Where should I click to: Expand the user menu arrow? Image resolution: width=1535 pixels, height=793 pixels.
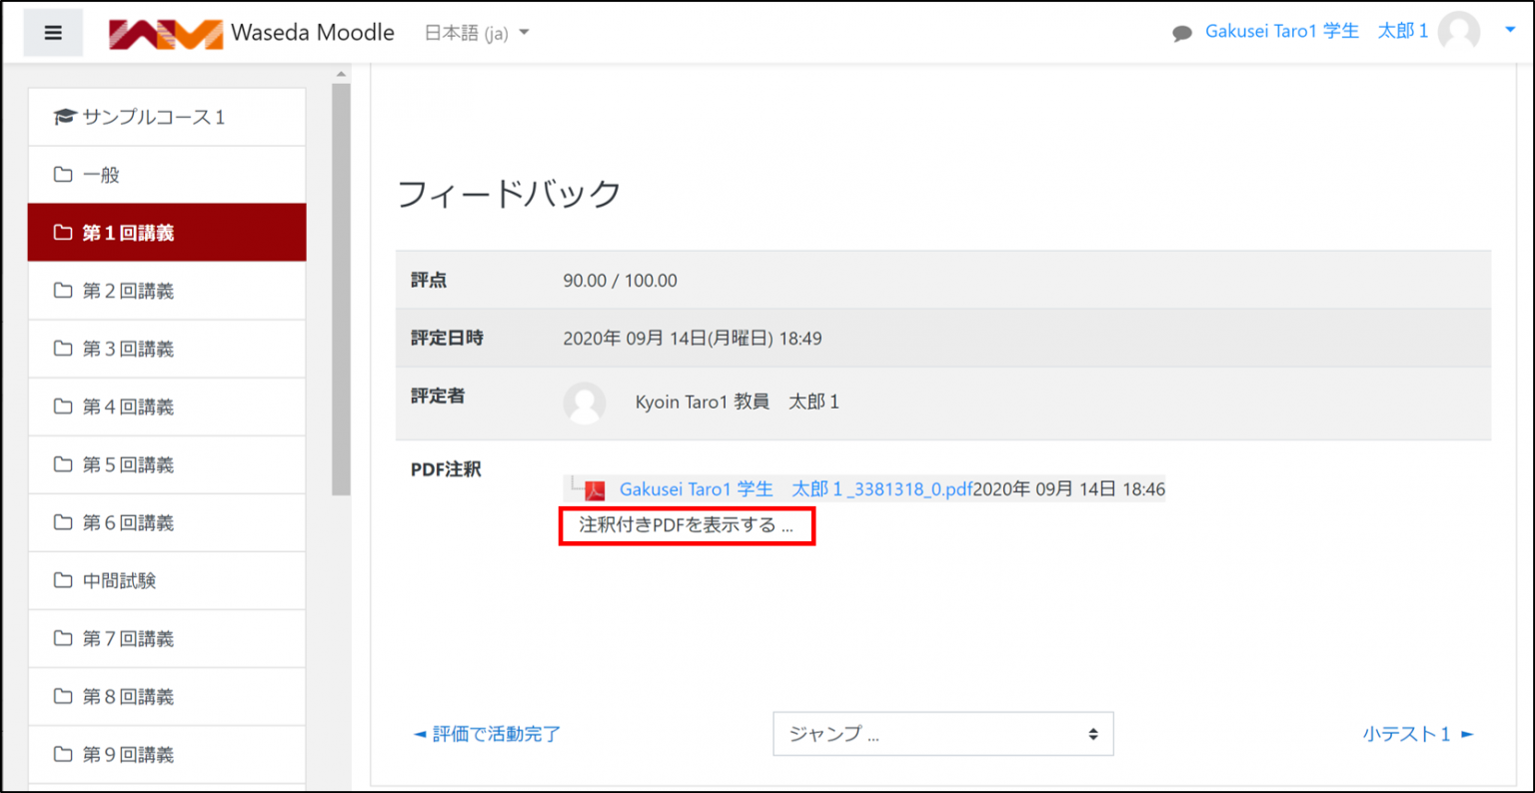coord(1510,30)
